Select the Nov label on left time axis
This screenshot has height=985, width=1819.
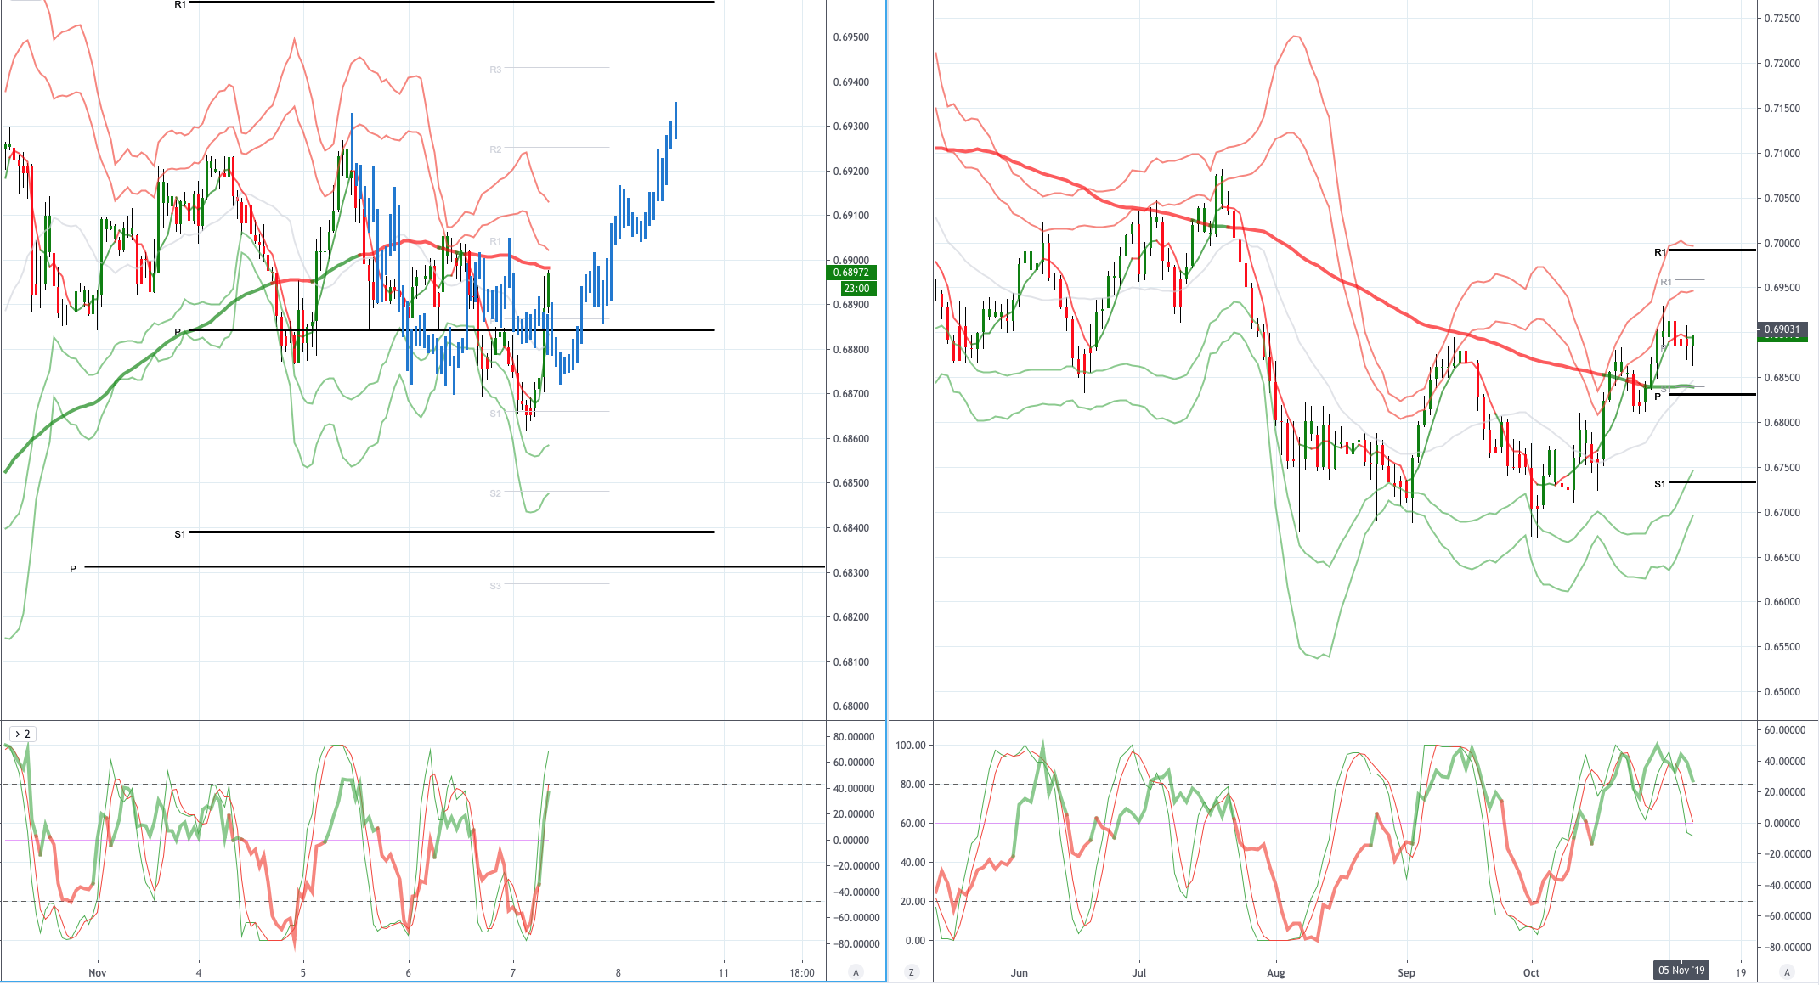coord(98,973)
